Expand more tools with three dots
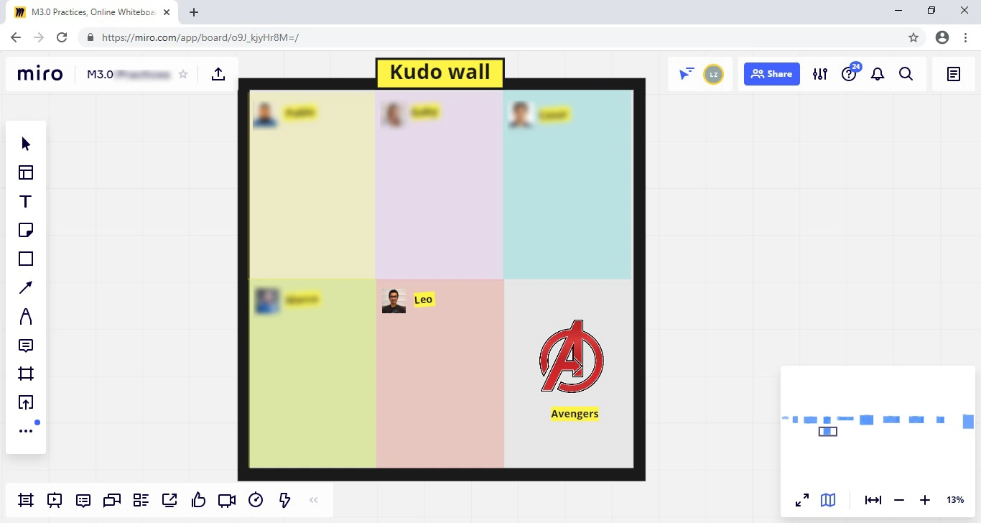 click(x=26, y=431)
